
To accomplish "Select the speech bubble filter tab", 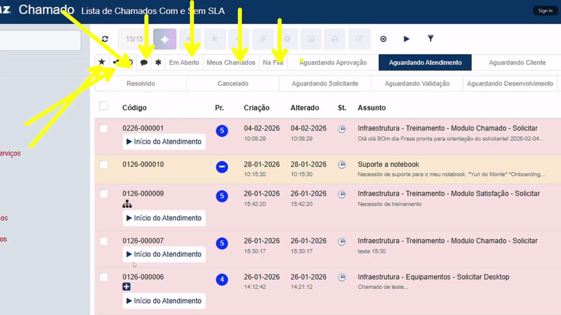I will (x=144, y=63).
